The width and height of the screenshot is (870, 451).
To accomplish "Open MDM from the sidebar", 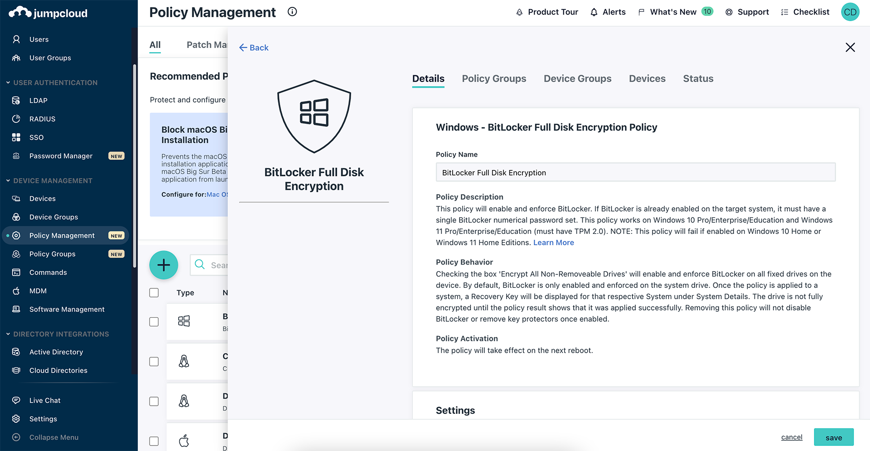I will [x=38, y=291].
